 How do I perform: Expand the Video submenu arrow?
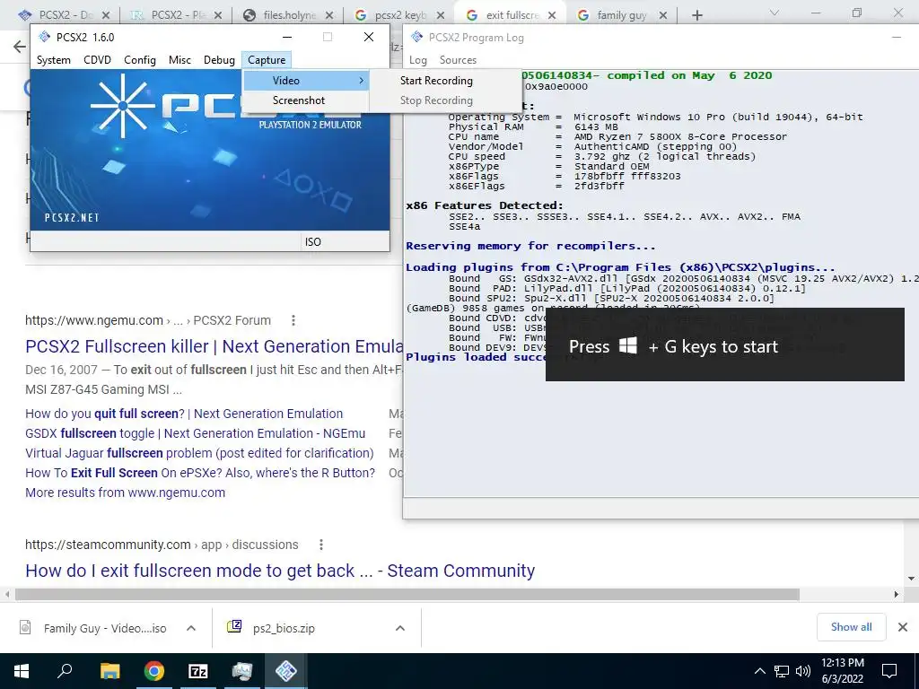pyautogui.click(x=361, y=80)
